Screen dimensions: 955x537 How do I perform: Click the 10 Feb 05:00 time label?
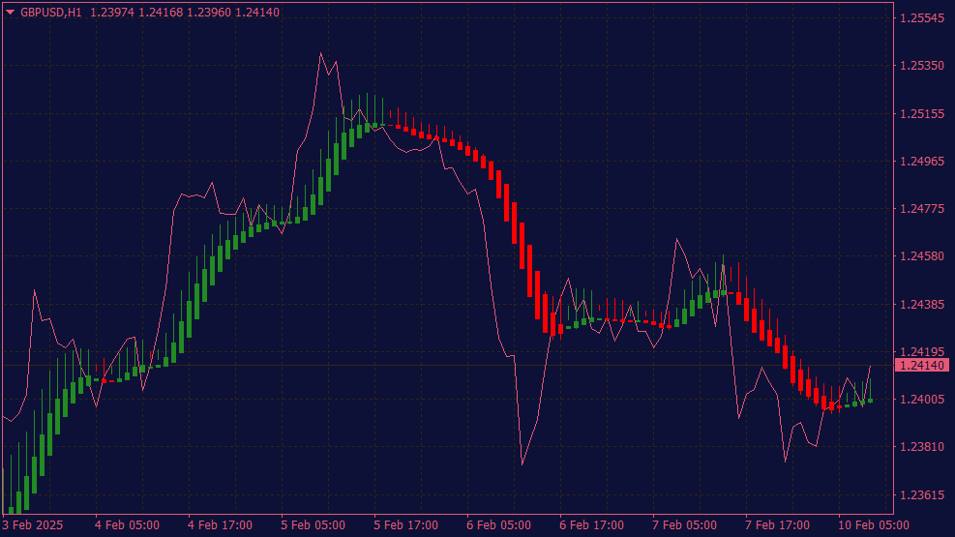[x=874, y=524]
